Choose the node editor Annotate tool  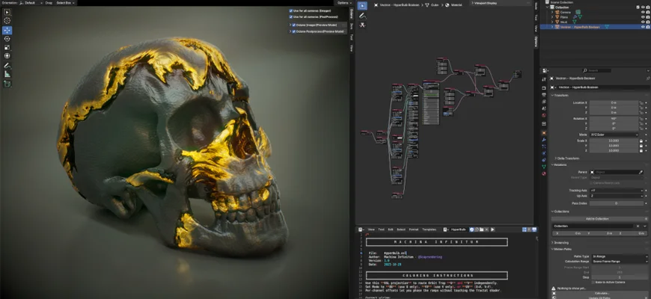[362, 16]
